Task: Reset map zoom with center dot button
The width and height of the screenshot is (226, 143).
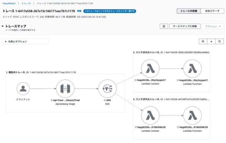Action: pyautogui.click(x=211, y=41)
